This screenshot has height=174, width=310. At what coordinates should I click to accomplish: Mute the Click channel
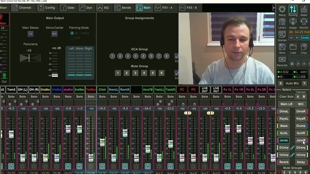click(x=102, y=166)
